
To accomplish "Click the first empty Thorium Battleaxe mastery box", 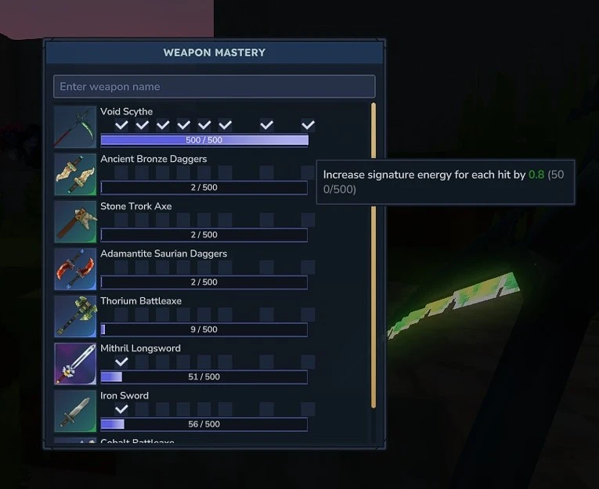I will coord(121,315).
